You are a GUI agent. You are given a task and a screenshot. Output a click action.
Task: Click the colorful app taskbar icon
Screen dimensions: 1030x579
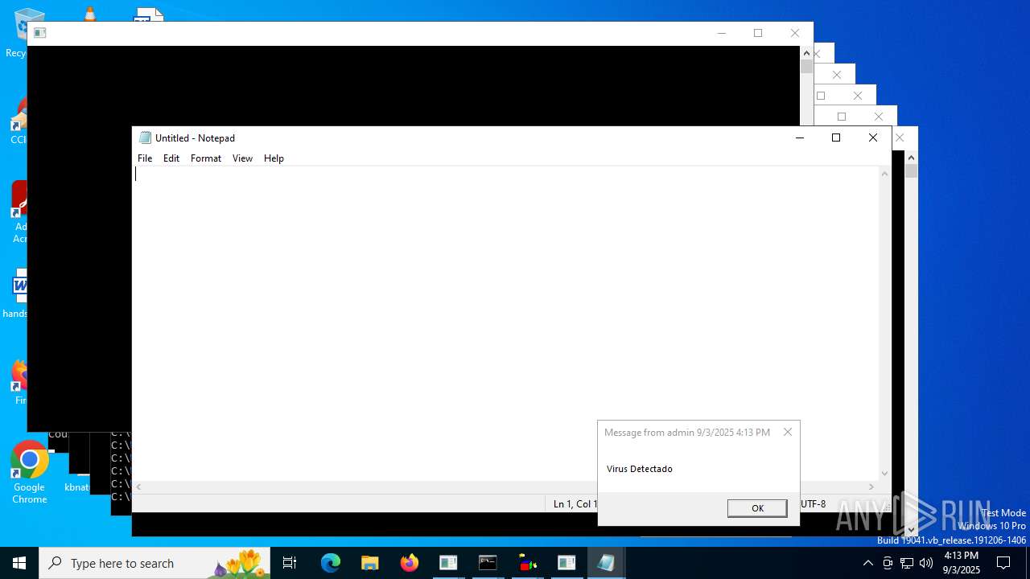[527, 563]
